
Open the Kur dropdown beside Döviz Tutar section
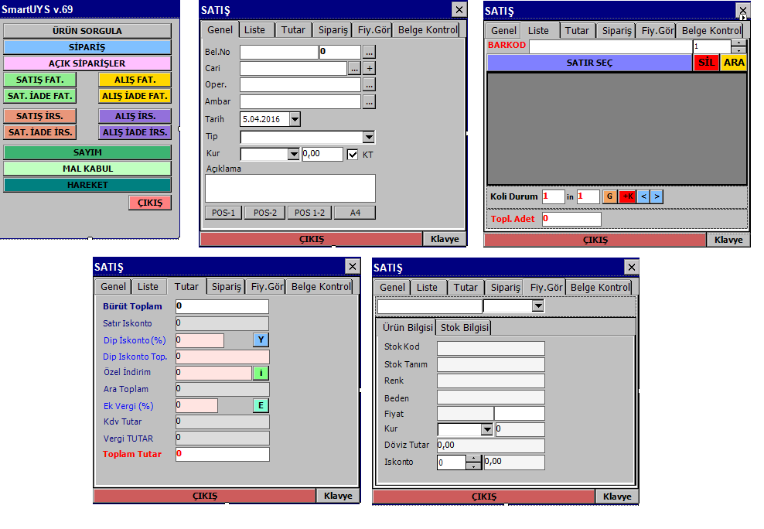486,429
